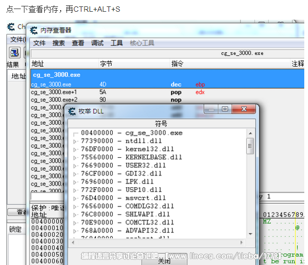
Task: Open 文件 menu in main Cheat Engine window
Action: (18, 39)
